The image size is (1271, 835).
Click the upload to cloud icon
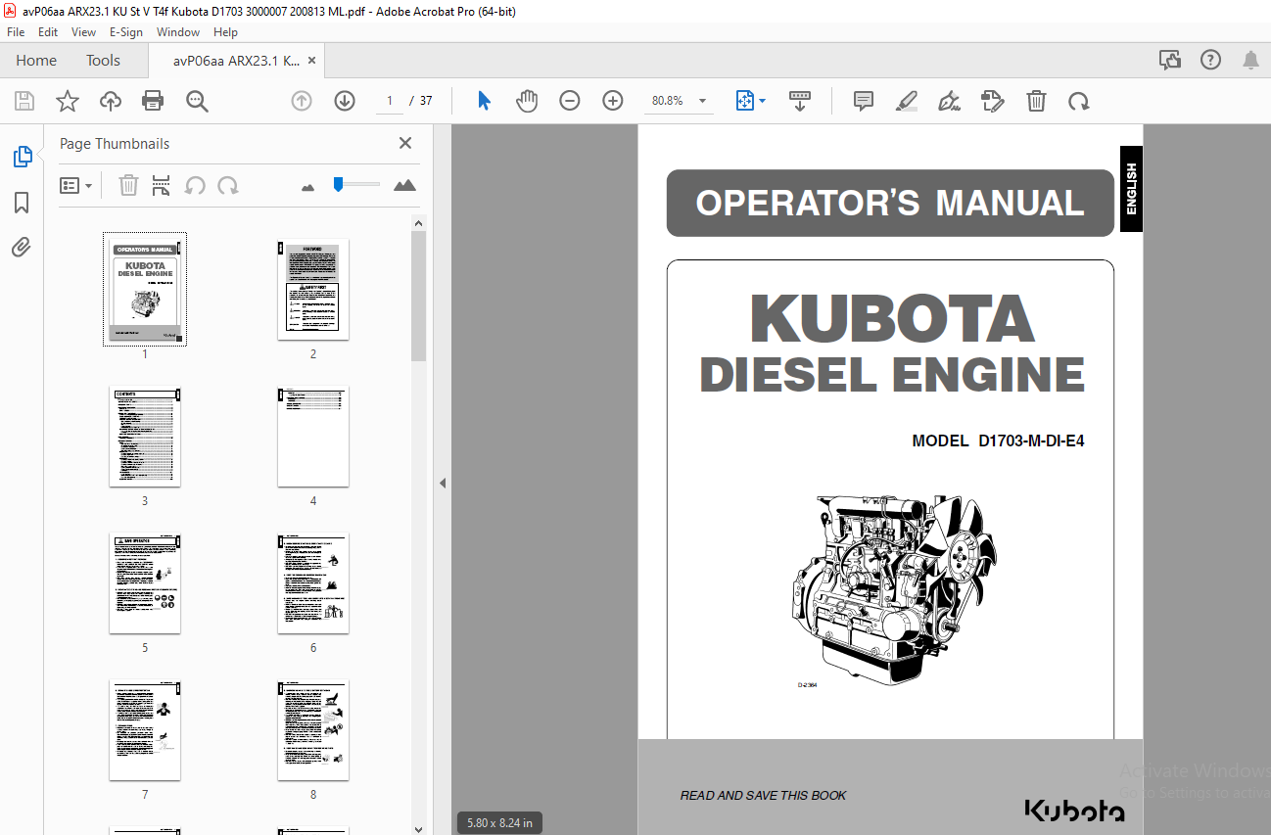pyautogui.click(x=110, y=101)
